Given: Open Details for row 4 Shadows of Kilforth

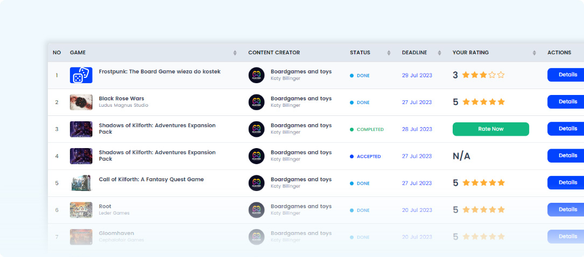Looking at the screenshot, I should pos(567,156).
